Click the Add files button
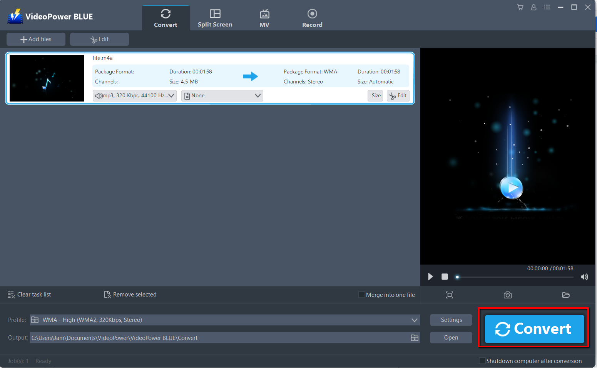This screenshot has height=368, width=597. point(36,39)
